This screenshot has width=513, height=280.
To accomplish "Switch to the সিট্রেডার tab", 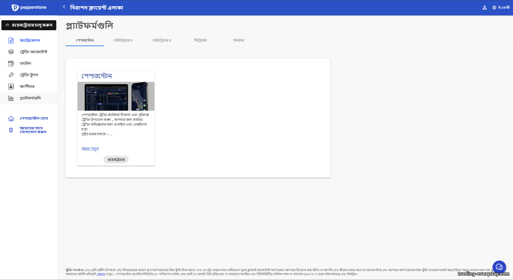I will pos(200,40).
